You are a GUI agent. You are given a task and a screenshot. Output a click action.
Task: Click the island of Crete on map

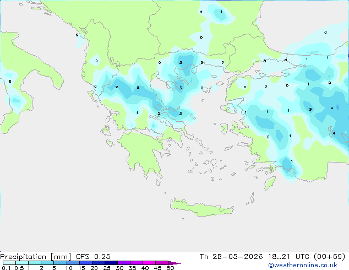[201, 207]
